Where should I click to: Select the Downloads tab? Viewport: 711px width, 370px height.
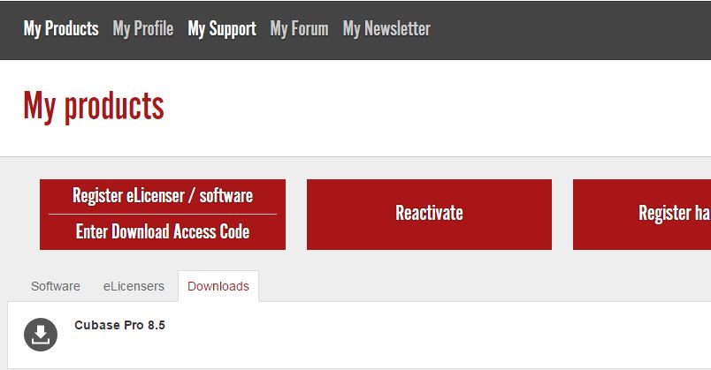pos(218,286)
